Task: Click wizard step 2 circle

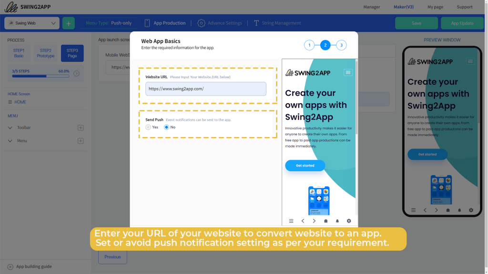Action: [x=325, y=45]
